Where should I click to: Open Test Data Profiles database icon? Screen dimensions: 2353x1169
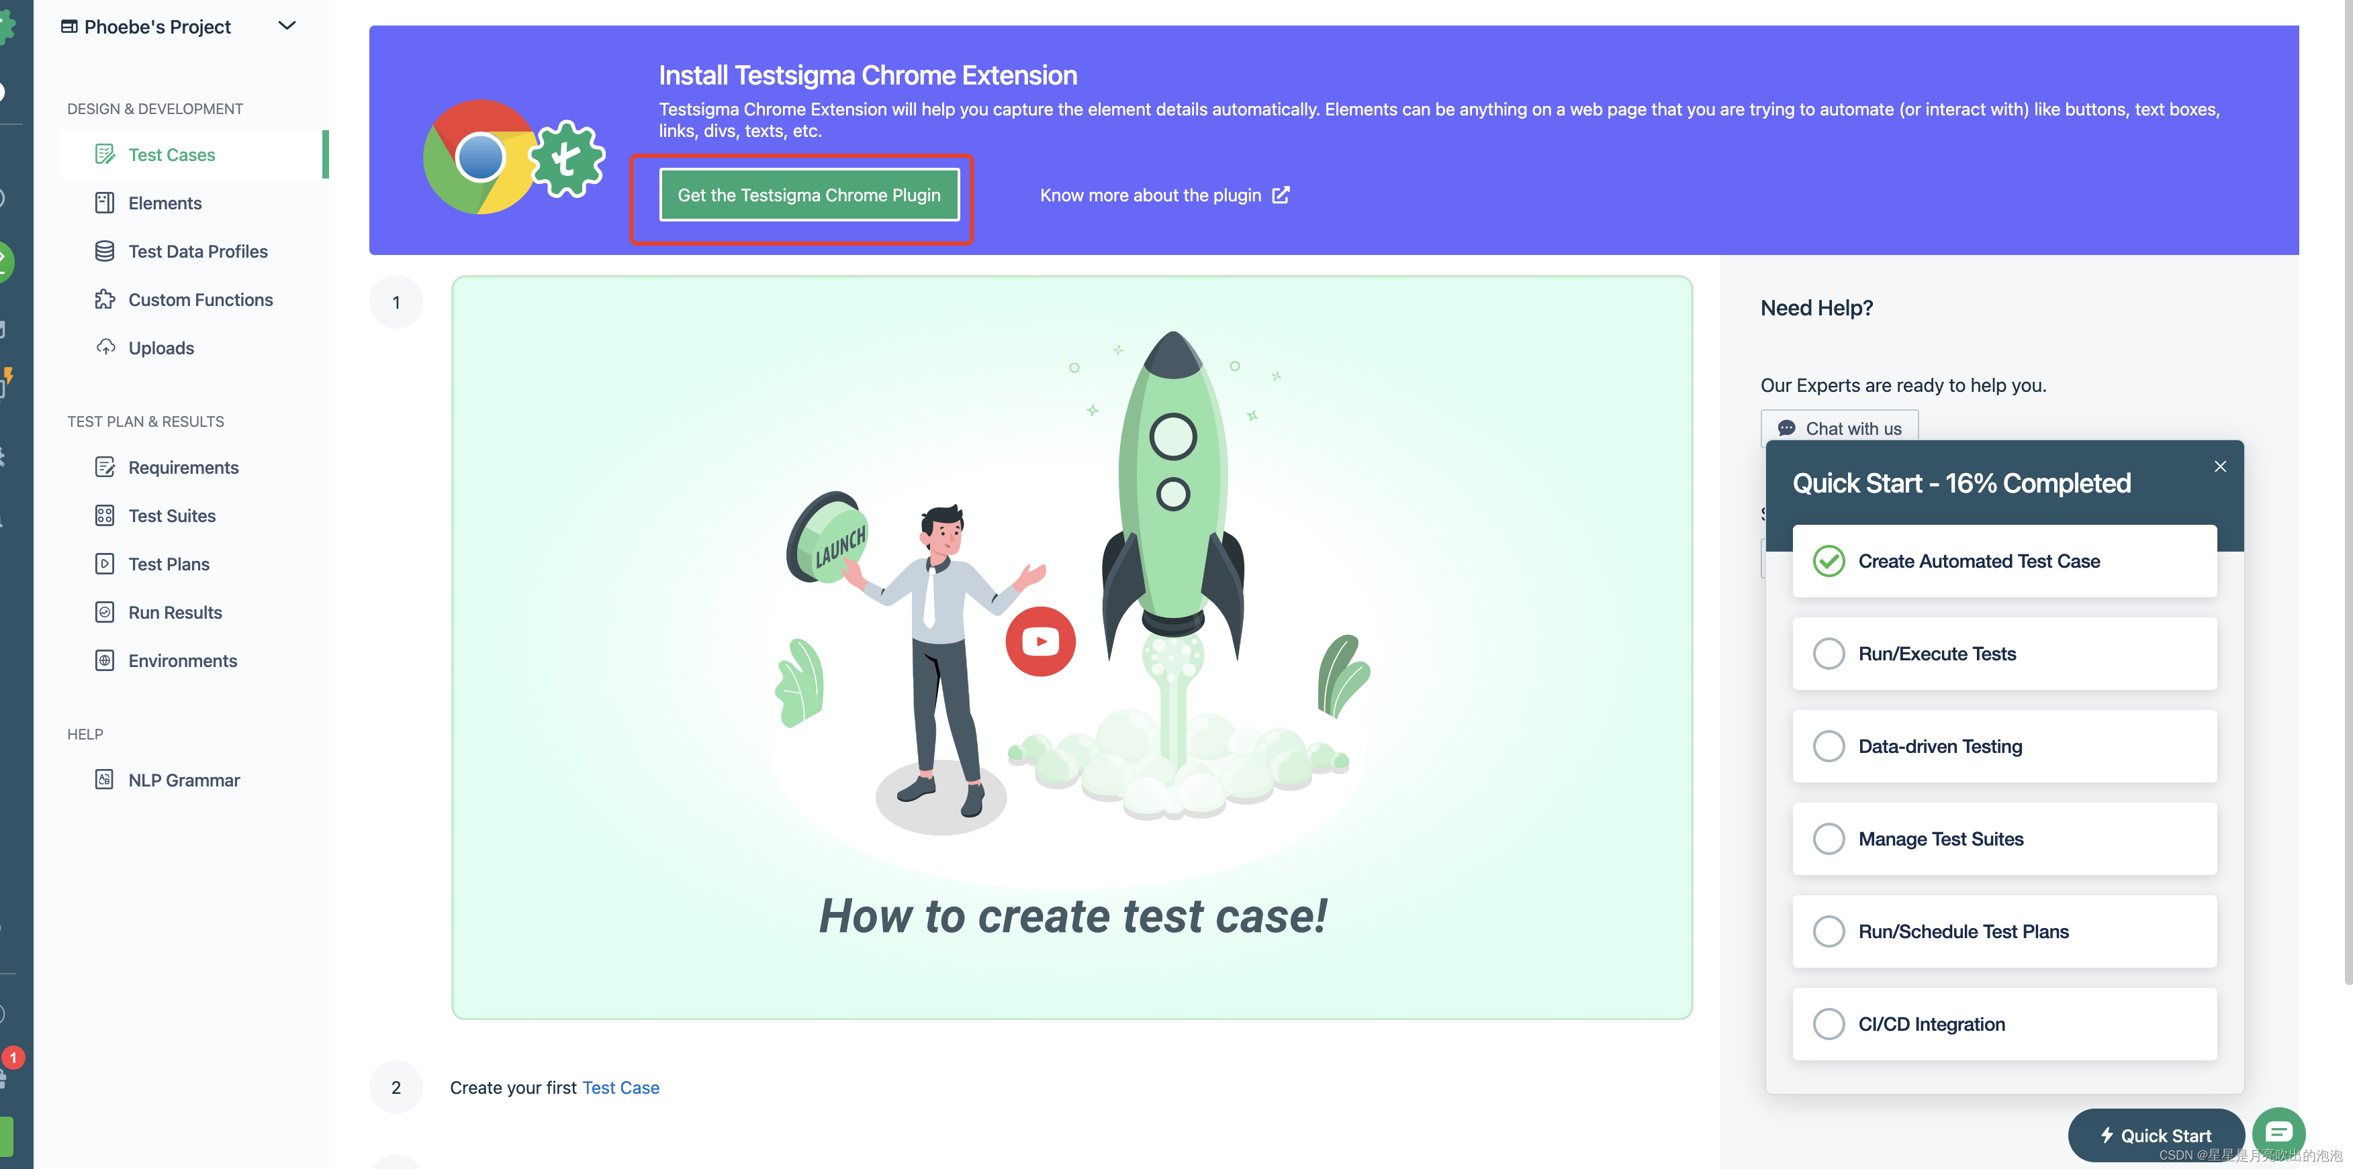coord(105,251)
